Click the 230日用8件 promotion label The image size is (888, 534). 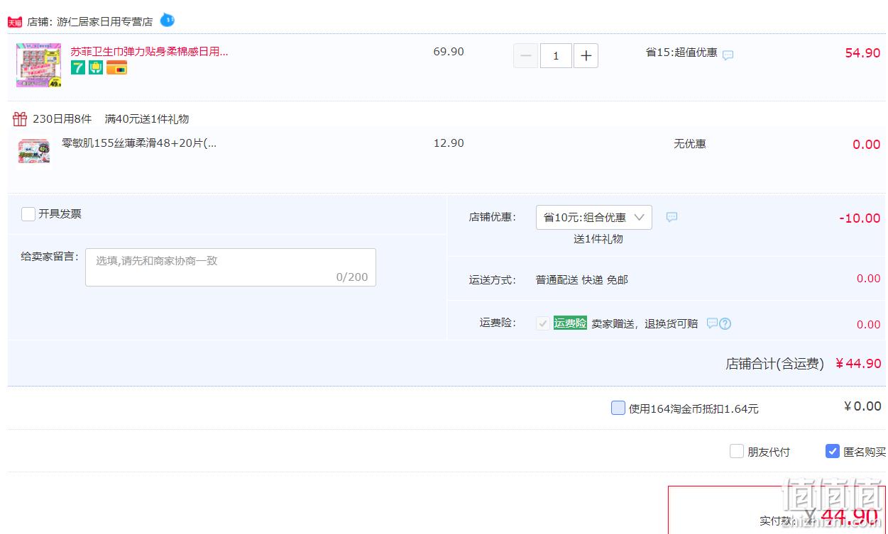(x=62, y=119)
